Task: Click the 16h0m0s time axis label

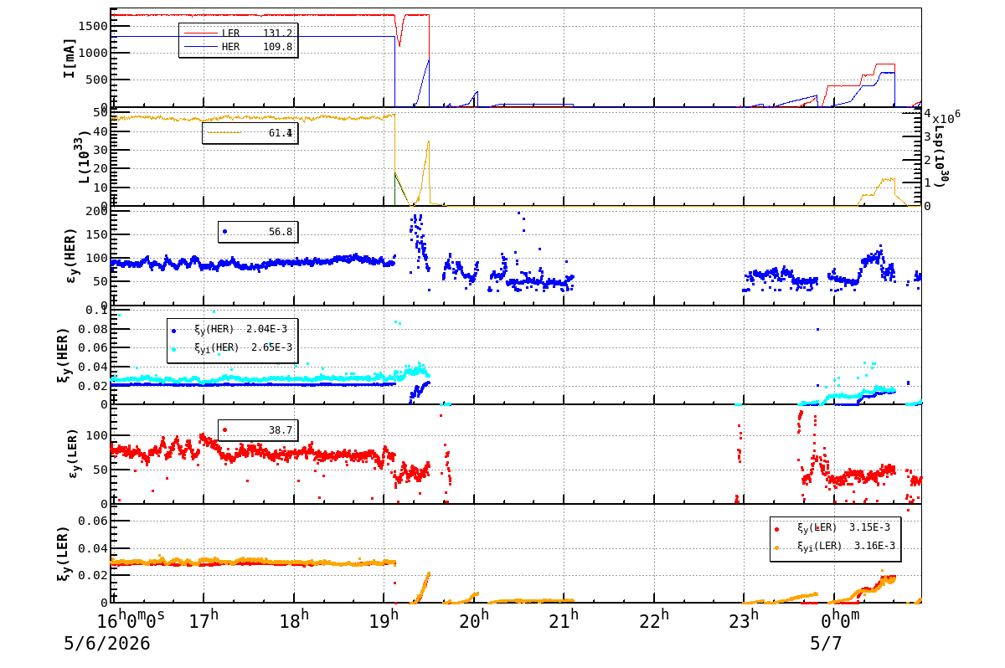Action: click(x=130, y=621)
